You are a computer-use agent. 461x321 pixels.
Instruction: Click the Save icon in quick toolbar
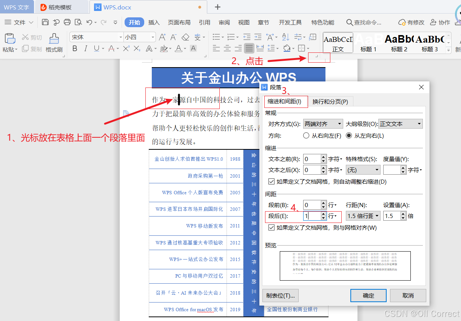click(x=45, y=22)
